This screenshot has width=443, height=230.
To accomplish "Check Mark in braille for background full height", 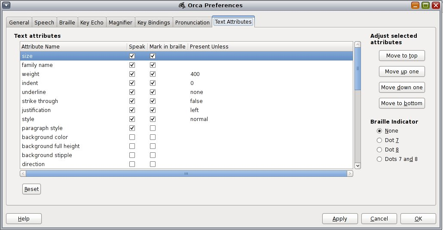I will (x=153, y=146).
